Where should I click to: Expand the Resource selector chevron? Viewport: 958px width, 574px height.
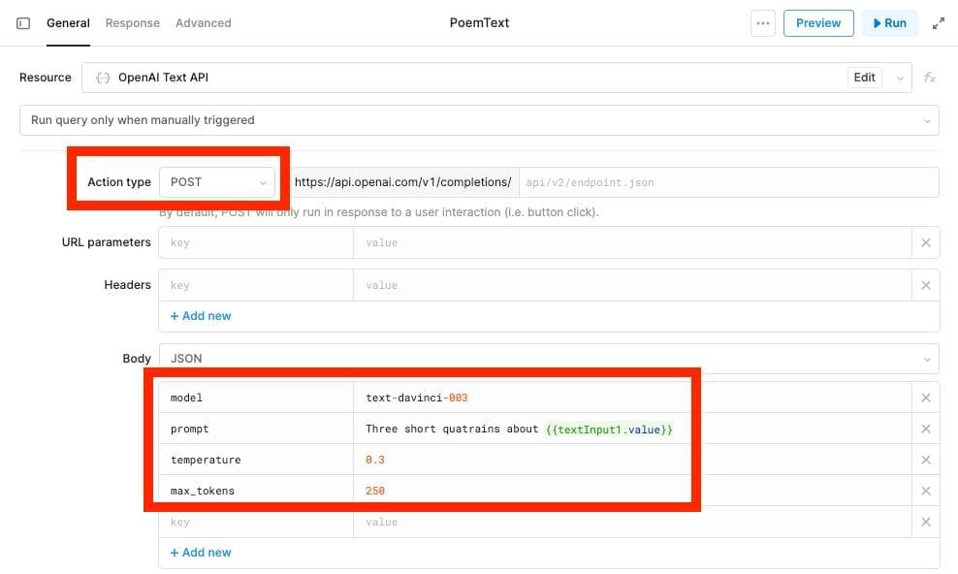[901, 78]
